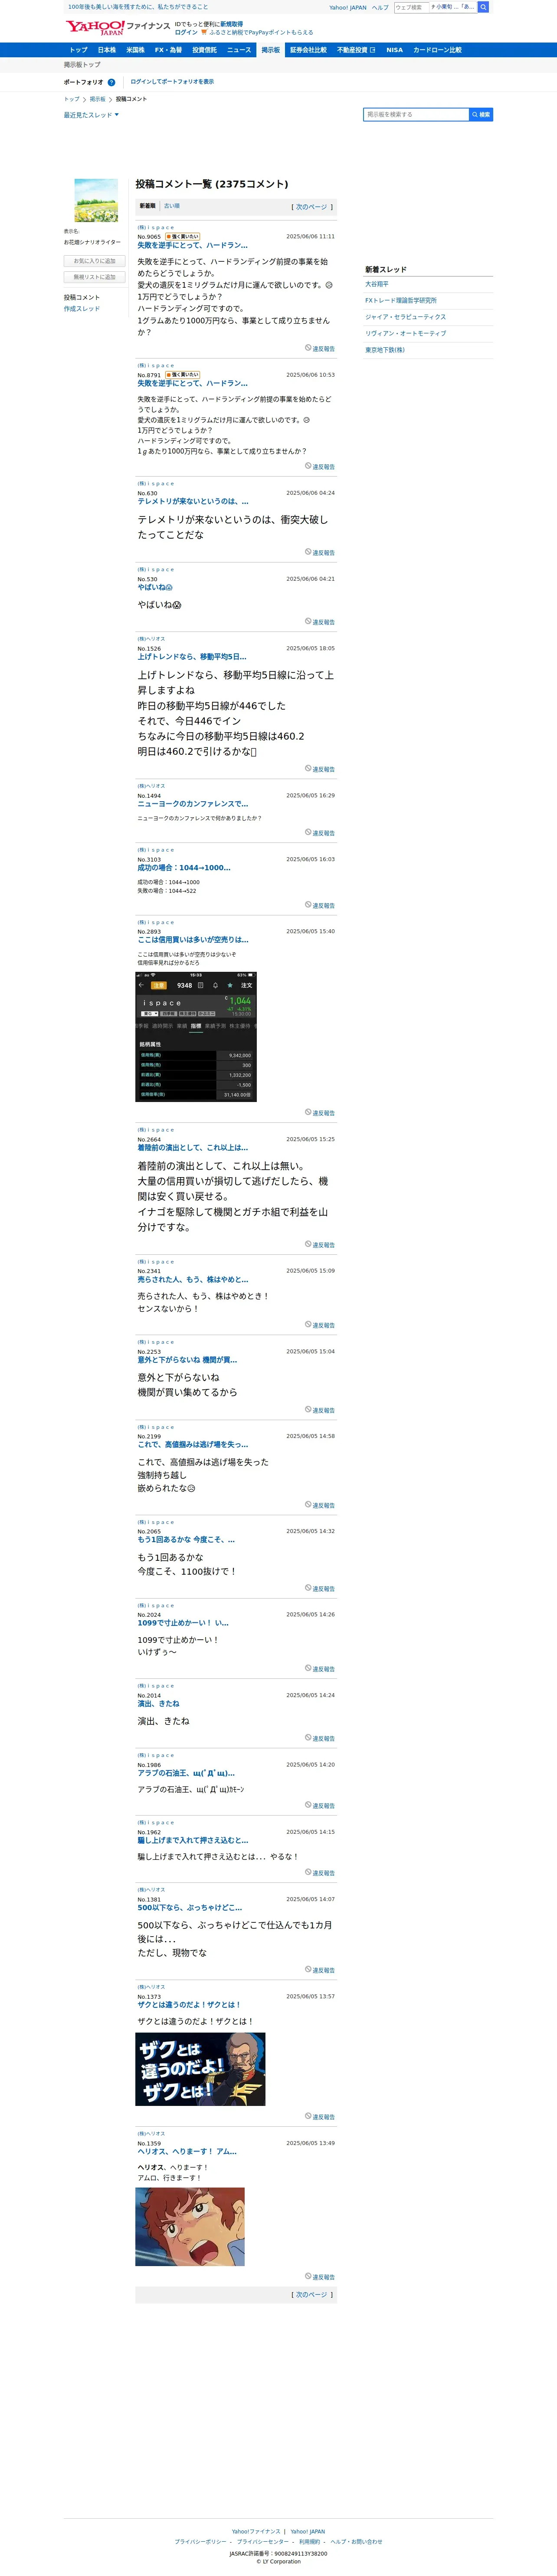Open the 不動産投資 external link tab
This screenshot has width=557, height=2576.
click(x=356, y=50)
